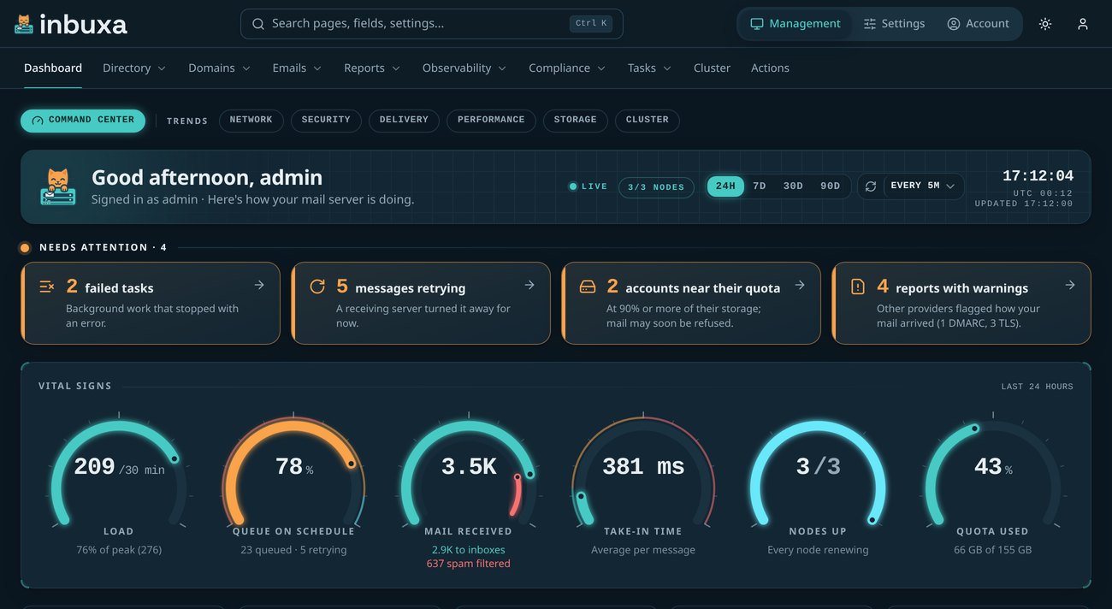Click the '23 queued · 5 retrying' text
This screenshot has height=609, width=1112.
click(293, 550)
